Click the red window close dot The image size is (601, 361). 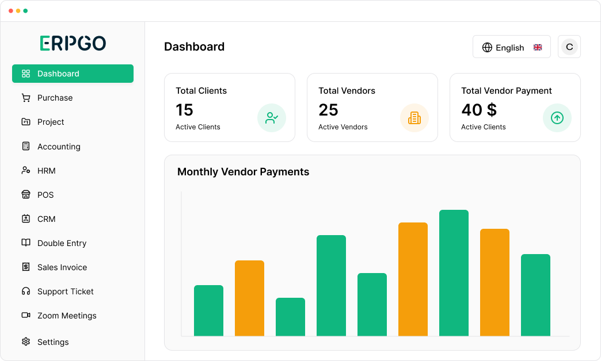click(11, 11)
